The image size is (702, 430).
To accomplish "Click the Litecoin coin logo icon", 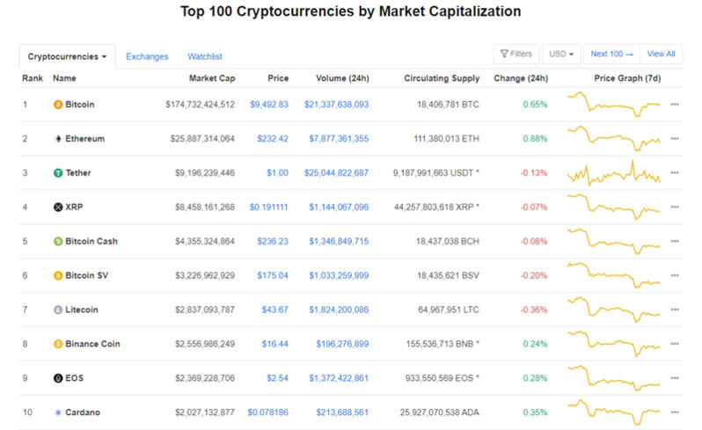I will [58, 310].
